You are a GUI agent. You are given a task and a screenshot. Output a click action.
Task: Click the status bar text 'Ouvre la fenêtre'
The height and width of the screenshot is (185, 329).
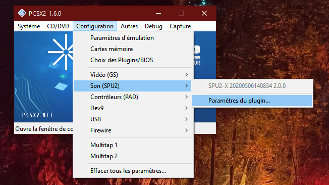tap(44, 129)
